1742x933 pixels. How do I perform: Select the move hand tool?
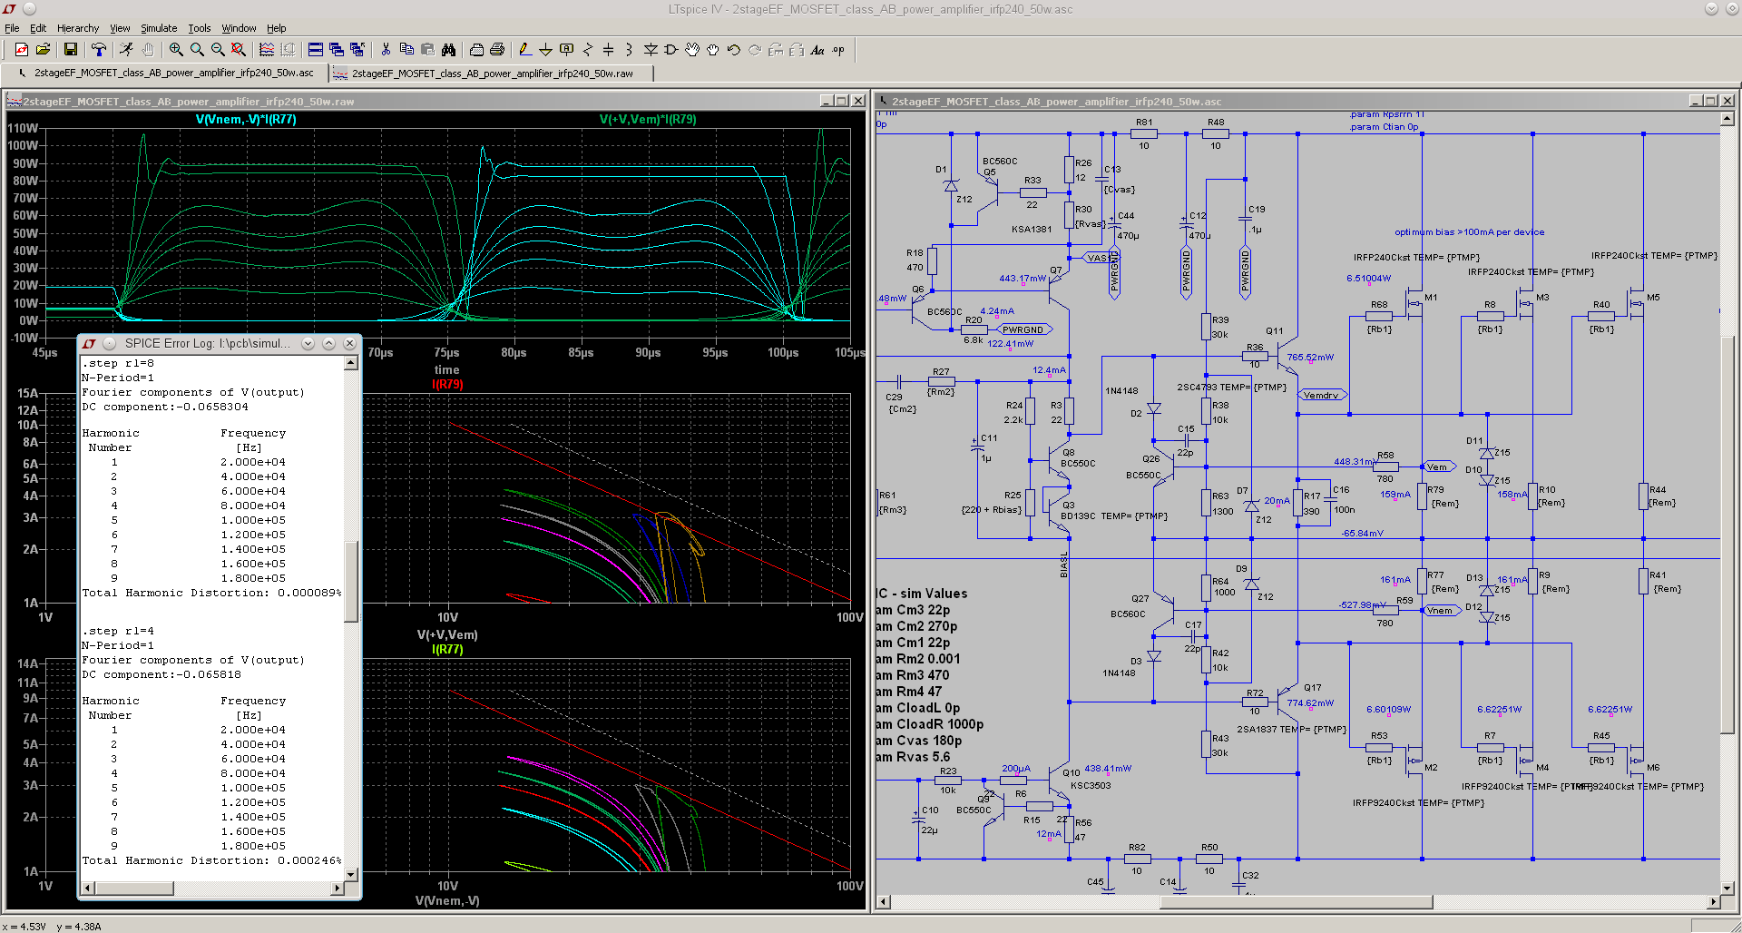692,50
